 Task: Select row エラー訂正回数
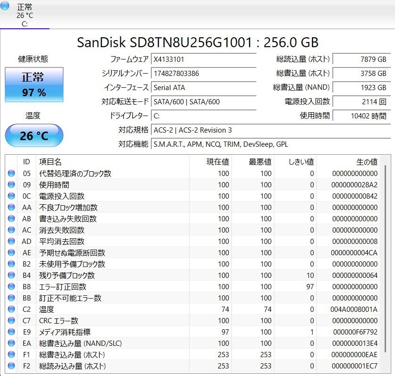(193, 286)
